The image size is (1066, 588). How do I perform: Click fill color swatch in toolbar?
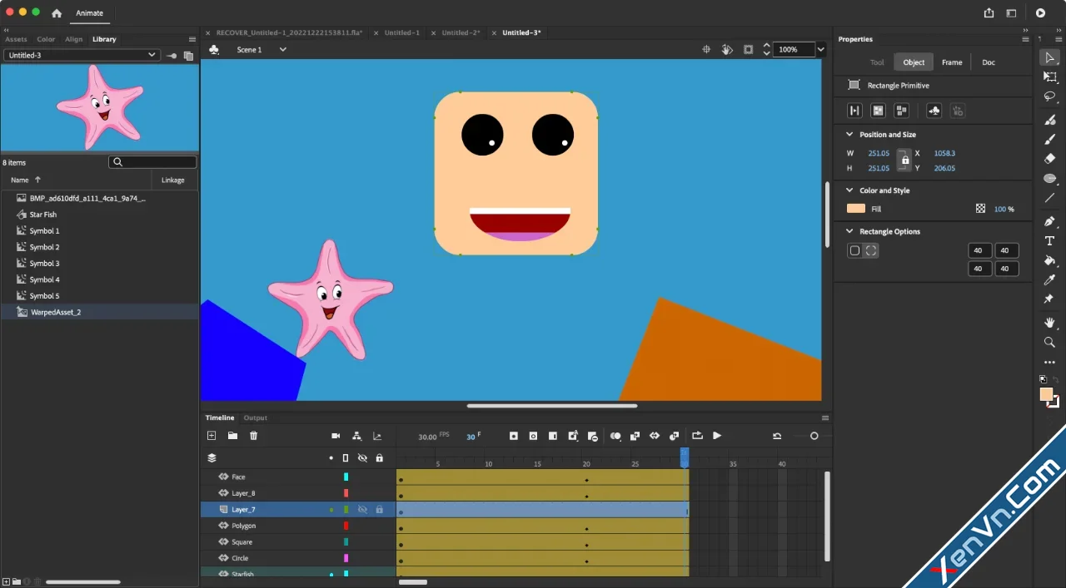(x=1047, y=395)
